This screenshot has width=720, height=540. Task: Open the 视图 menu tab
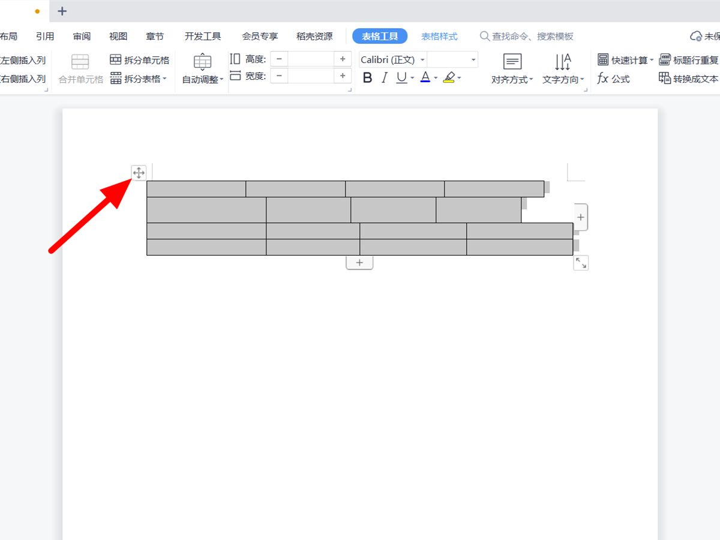[x=118, y=36]
